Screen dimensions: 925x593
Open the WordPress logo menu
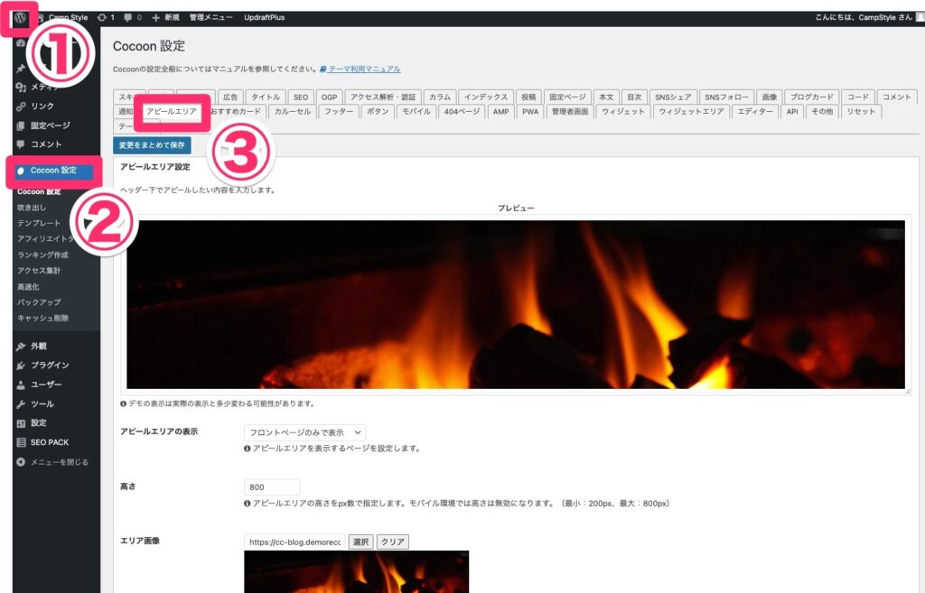(20, 17)
